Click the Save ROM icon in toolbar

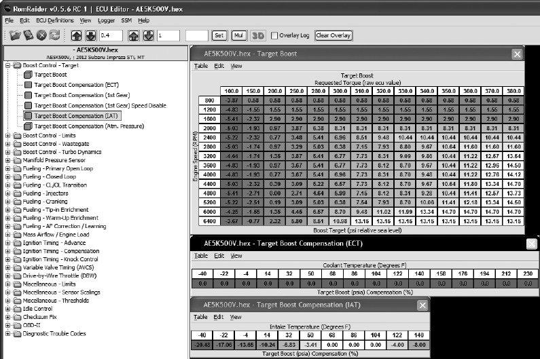(29, 35)
